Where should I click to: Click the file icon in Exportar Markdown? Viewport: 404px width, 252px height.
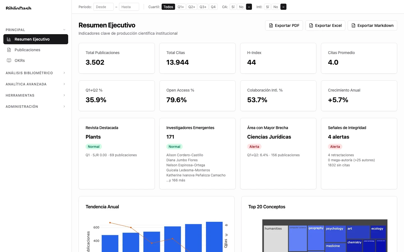point(353,25)
